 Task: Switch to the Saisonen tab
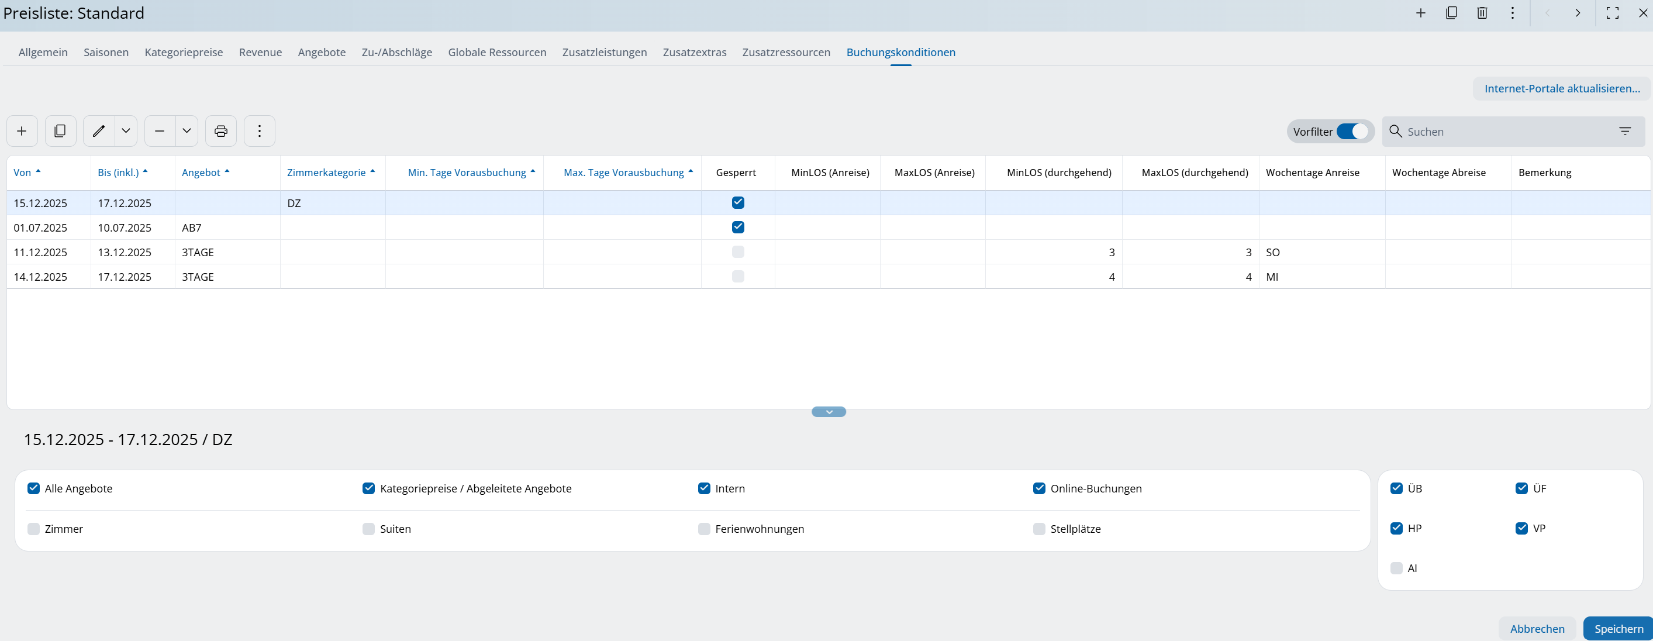pos(106,52)
